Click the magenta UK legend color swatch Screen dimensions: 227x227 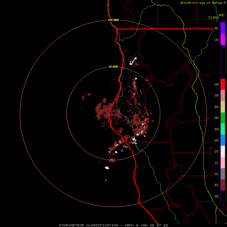click(223, 40)
